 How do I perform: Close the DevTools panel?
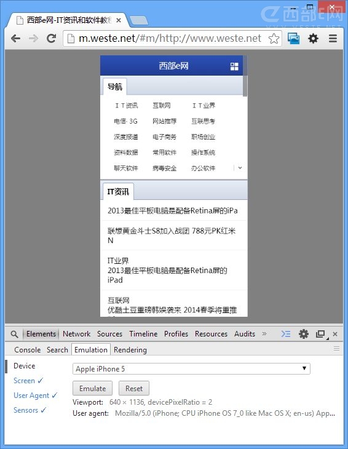[335, 334]
